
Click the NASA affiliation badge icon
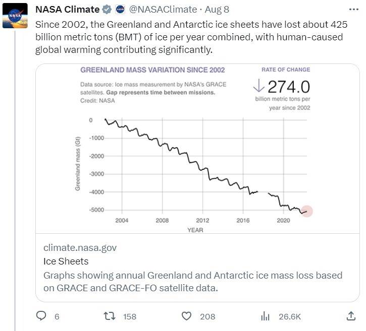point(120,10)
